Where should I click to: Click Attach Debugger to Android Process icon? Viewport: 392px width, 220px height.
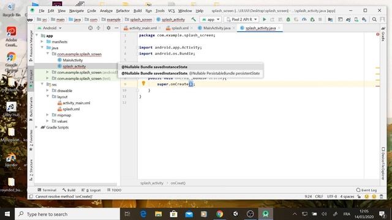(312, 19)
